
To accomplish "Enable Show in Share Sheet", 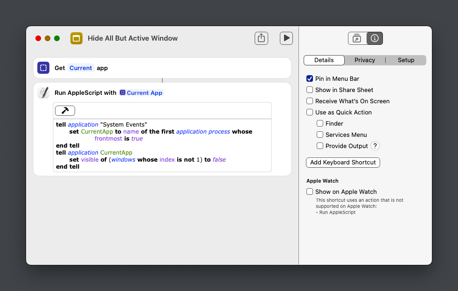I will tap(310, 90).
